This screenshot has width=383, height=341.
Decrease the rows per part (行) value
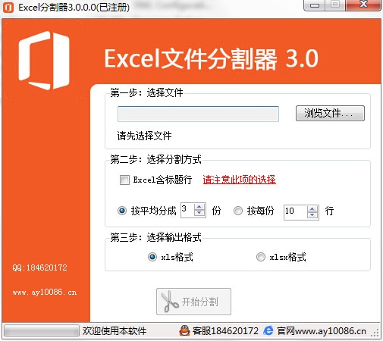312,215
